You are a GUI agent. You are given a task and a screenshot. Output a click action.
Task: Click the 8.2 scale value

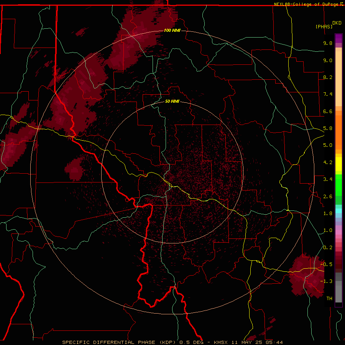[328, 77]
